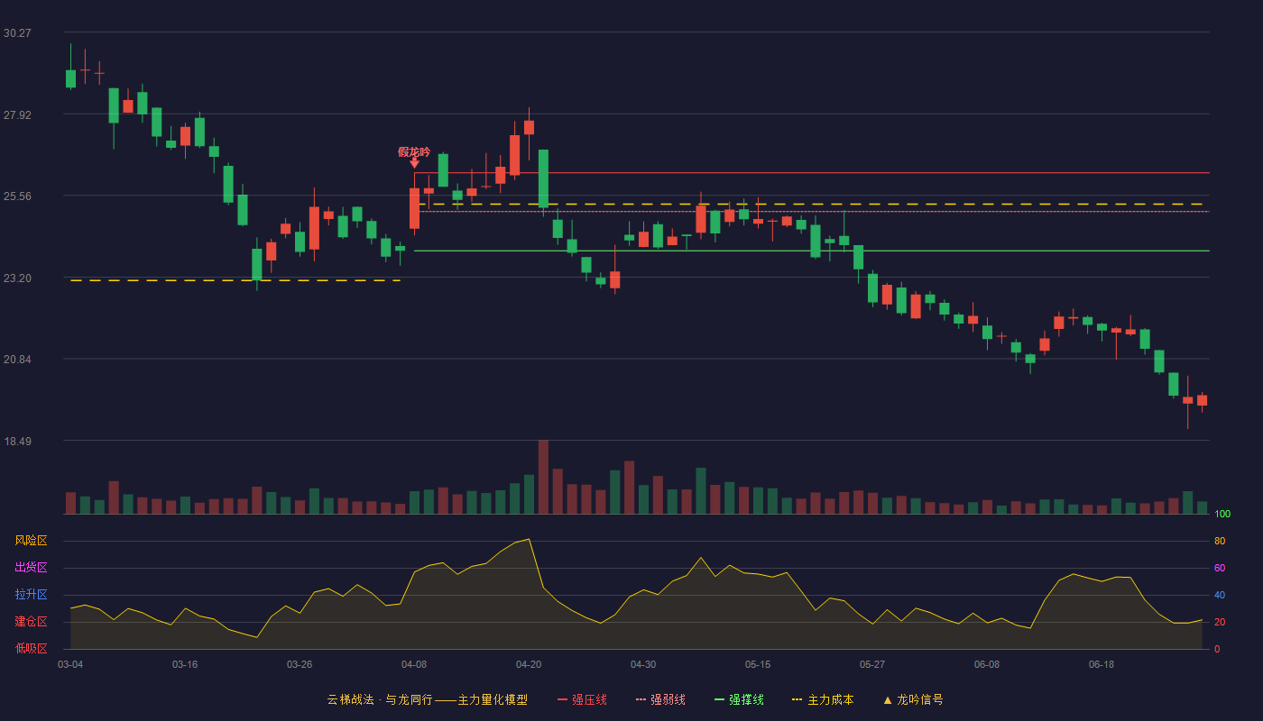Viewport: 1263px width, 721px height.
Task: Select the 拉升区 zone label
Action: coord(31,595)
